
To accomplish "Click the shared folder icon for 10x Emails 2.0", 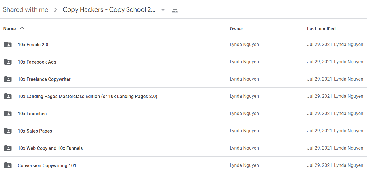I will point(8,45).
